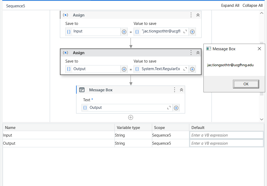Click plus button next to Input field

124,32
